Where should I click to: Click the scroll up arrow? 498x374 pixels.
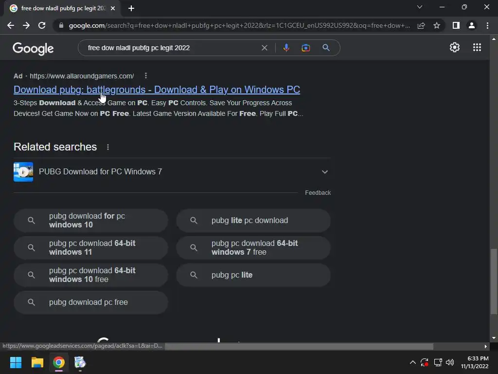click(494, 39)
